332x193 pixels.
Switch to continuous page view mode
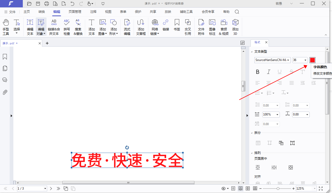click(240, 189)
